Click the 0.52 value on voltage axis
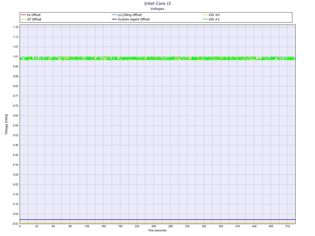Viewport: 315px width, 236px height. pos(16,135)
